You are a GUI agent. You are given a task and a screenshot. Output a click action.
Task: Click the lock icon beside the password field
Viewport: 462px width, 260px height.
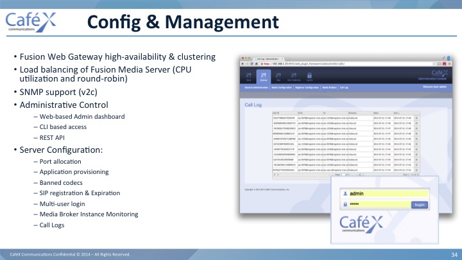point(345,204)
